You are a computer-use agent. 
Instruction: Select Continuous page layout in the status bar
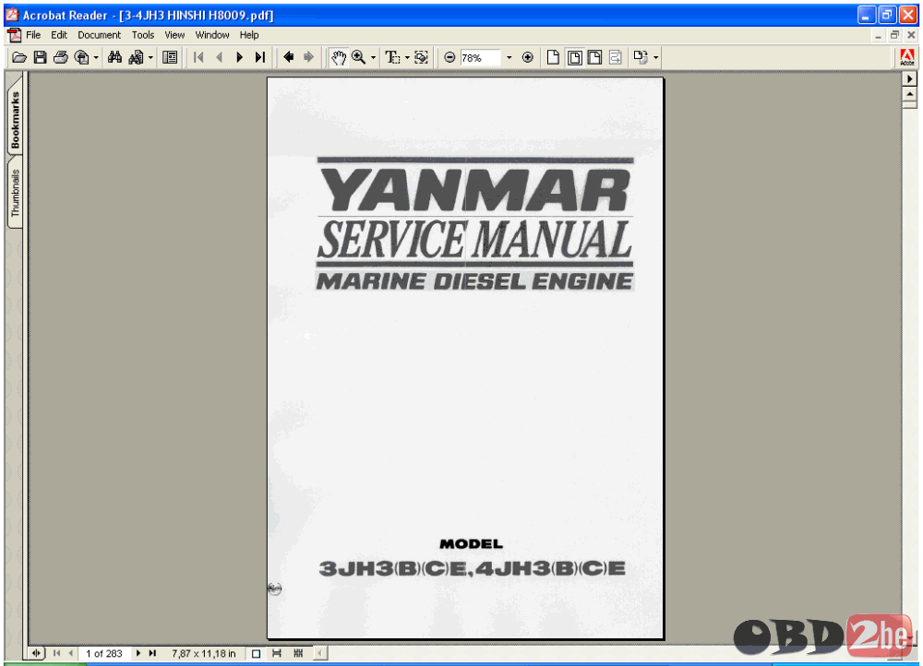[277, 653]
